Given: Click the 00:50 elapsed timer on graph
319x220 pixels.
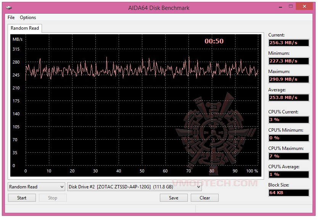Looking at the screenshot, I should click(x=214, y=41).
